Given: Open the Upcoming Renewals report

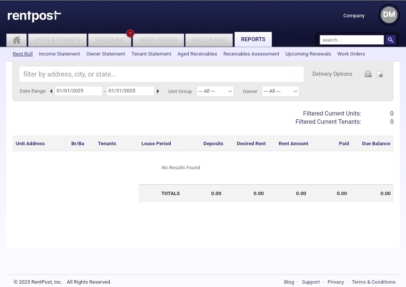Looking at the screenshot, I should coord(308,54).
